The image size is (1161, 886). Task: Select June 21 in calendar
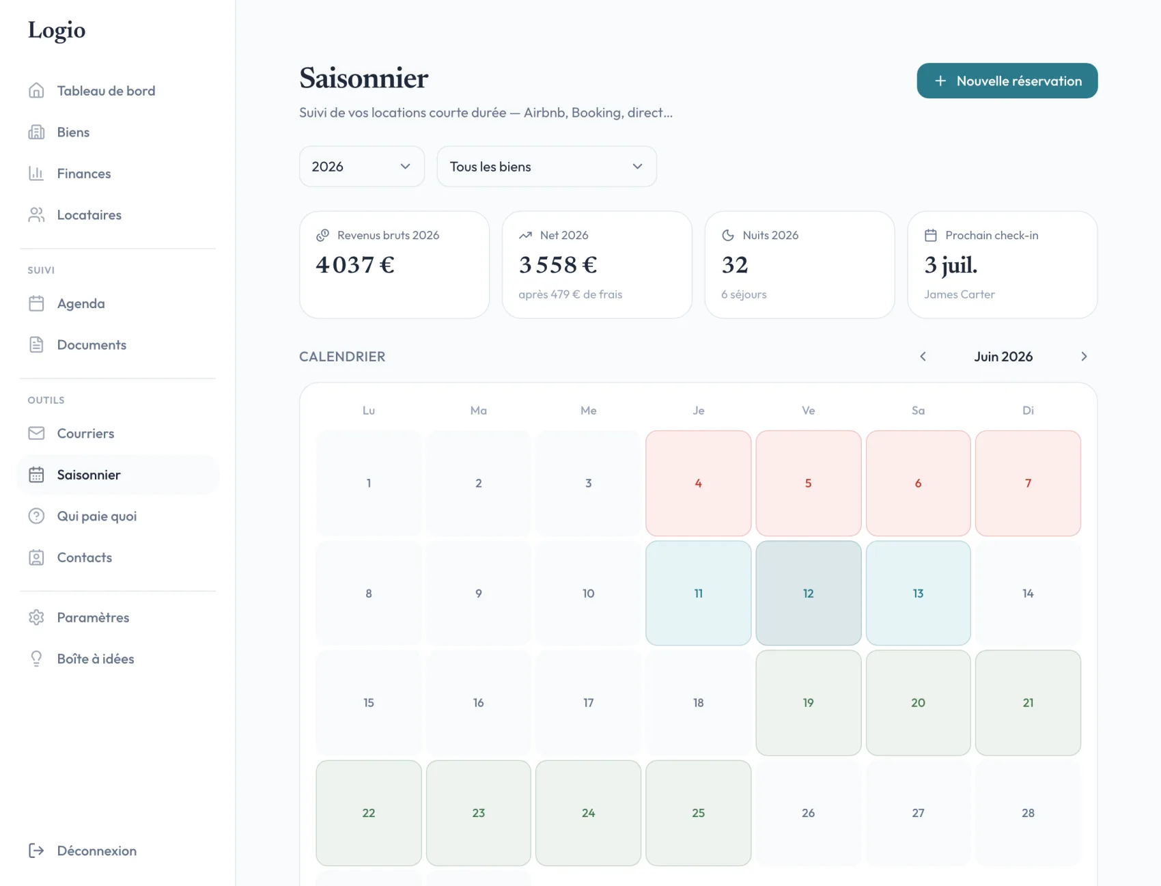point(1029,703)
